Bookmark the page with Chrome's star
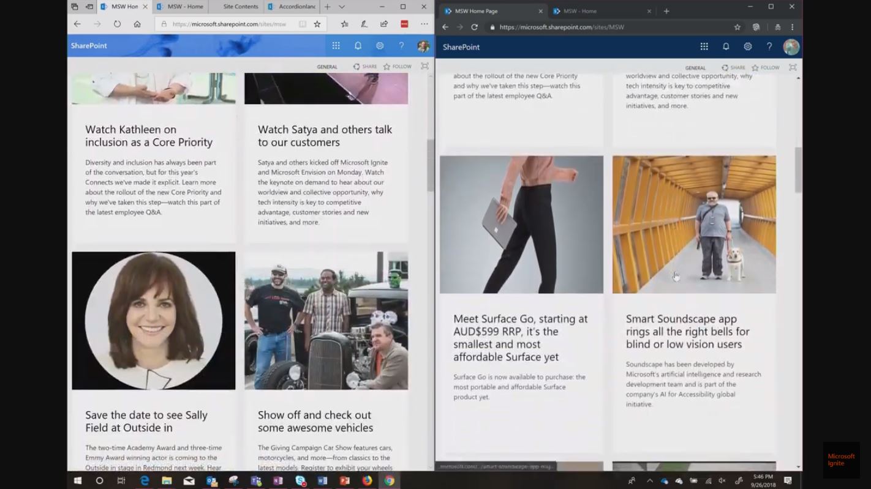The height and width of the screenshot is (489, 871). click(737, 27)
